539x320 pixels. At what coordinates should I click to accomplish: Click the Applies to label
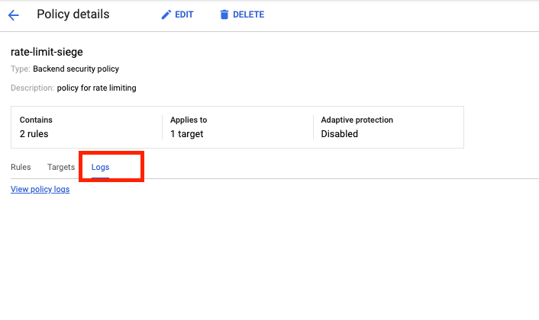[189, 120]
